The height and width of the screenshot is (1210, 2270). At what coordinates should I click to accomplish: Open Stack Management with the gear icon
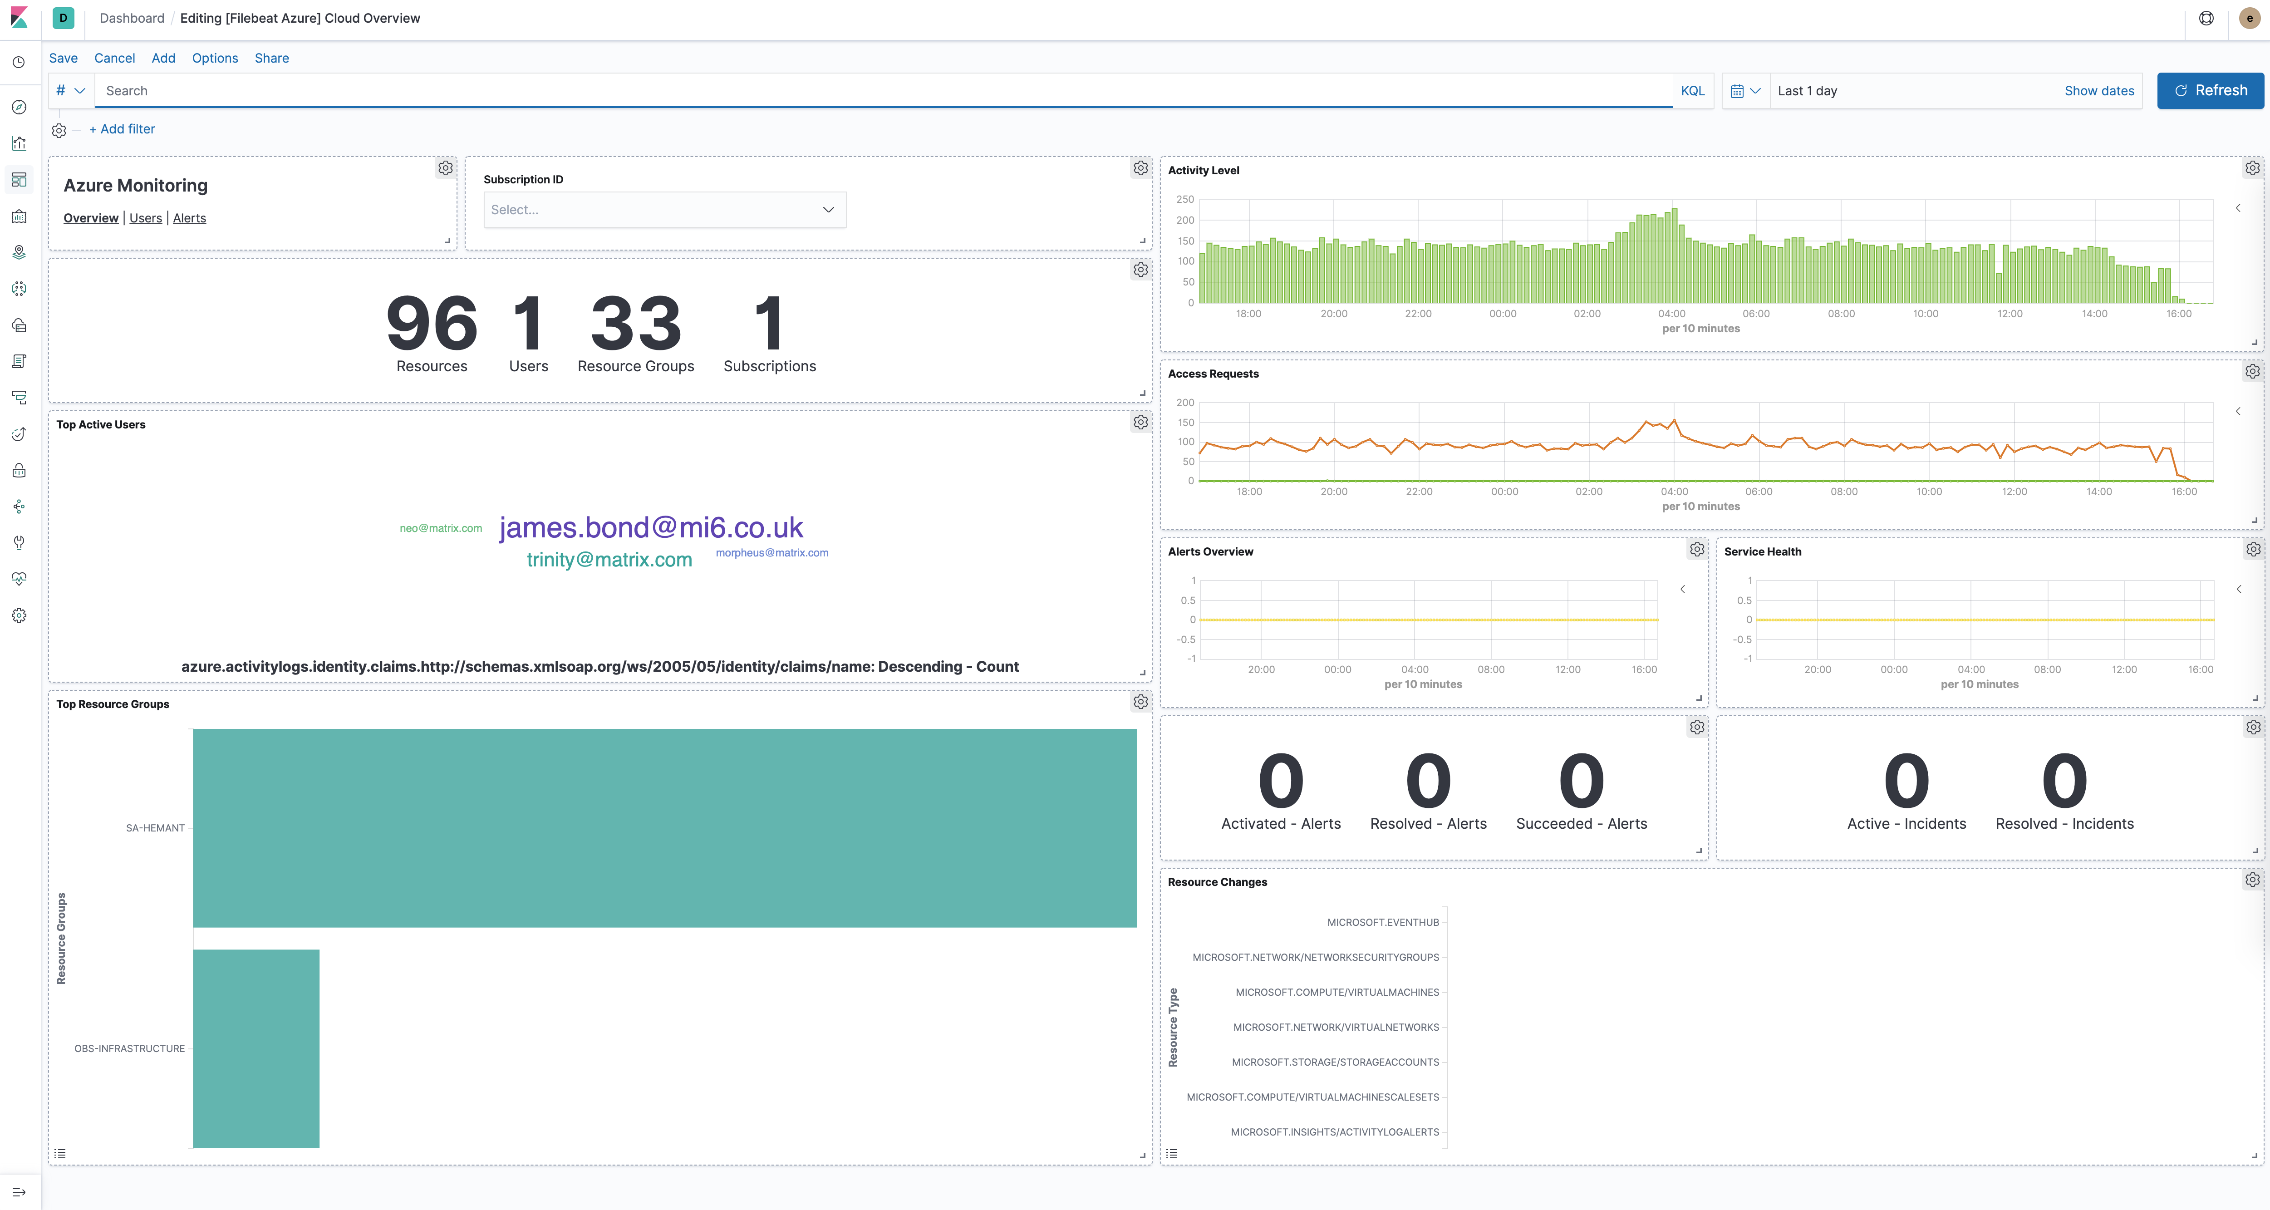pos(19,615)
